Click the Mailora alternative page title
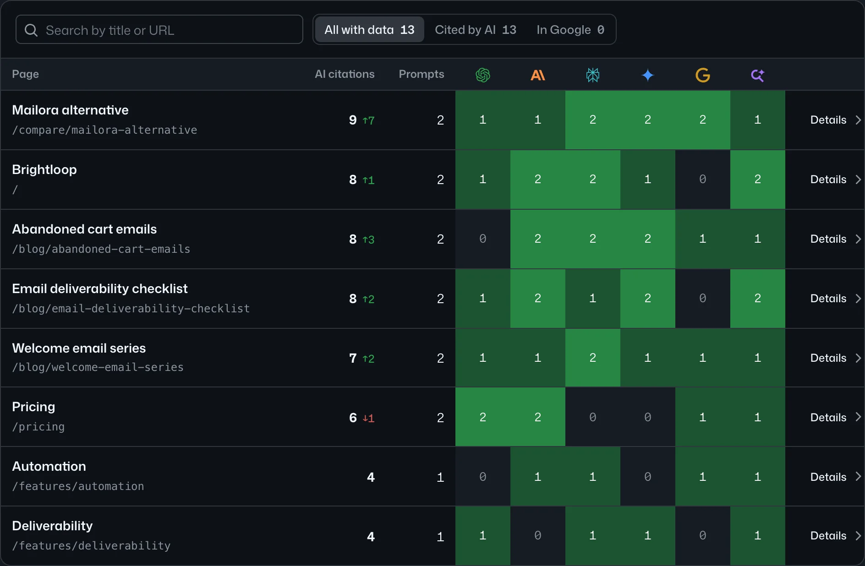The image size is (865, 566). pos(70,110)
